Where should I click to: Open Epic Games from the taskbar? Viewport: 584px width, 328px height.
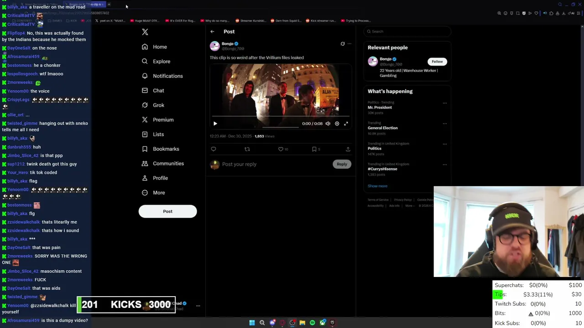(x=333, y=323)
